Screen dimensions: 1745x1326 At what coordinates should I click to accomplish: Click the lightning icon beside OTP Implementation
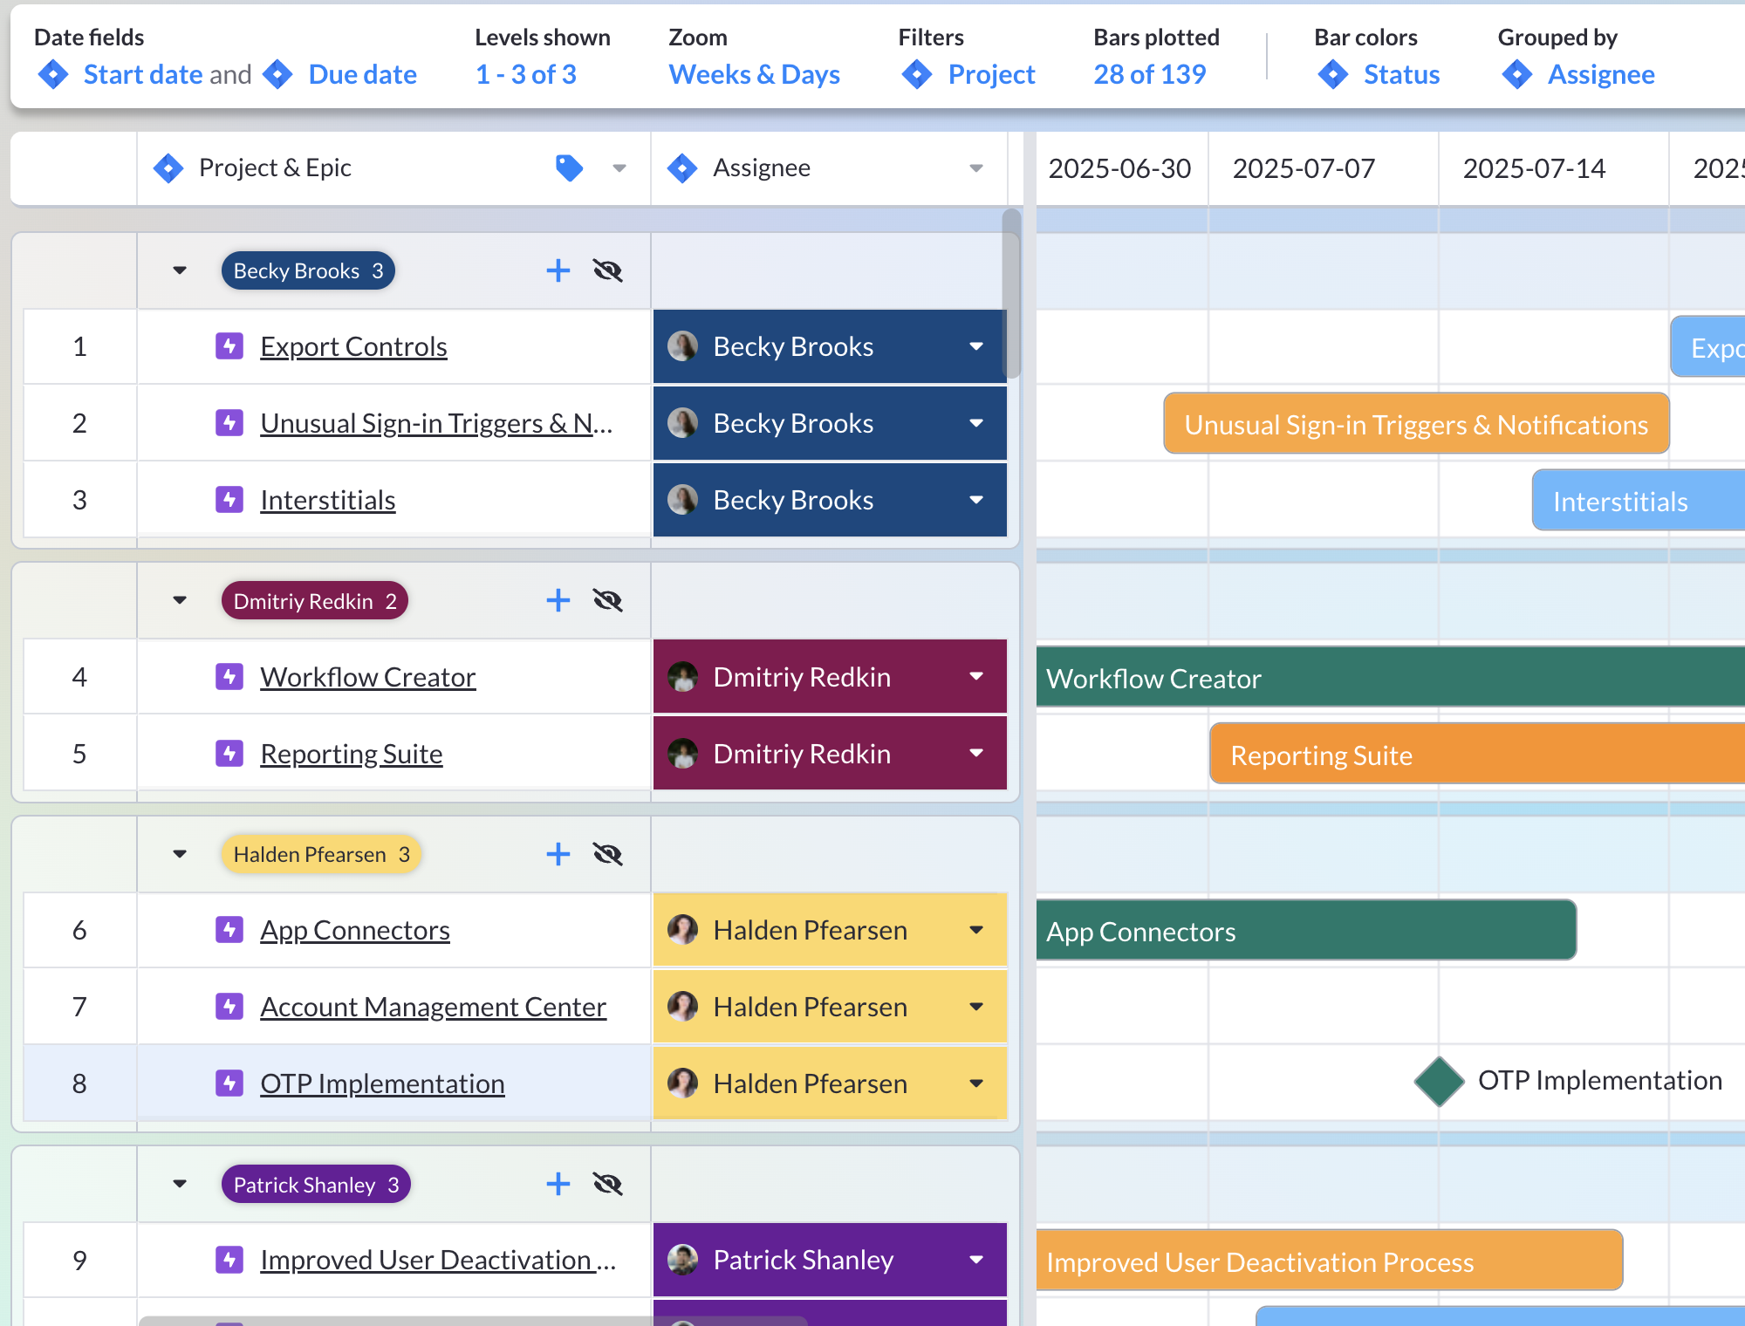[229, 1083]
